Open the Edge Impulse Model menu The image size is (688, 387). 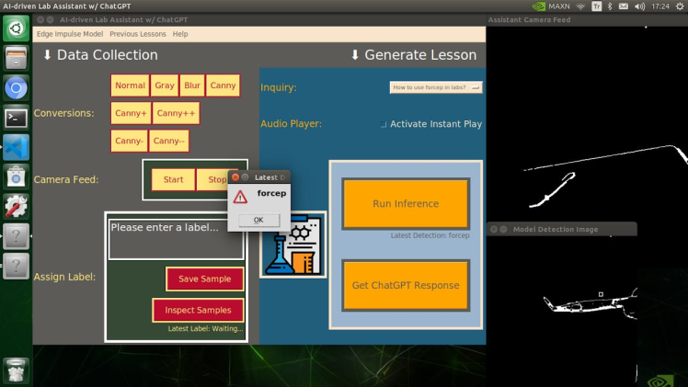70,34
